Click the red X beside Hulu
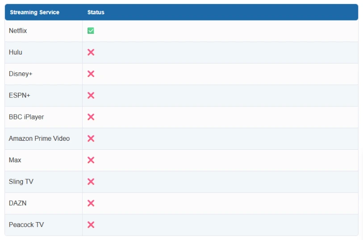The width and height of the screenshot is (363, 240). pyautogui.click(x=91, y=52)
